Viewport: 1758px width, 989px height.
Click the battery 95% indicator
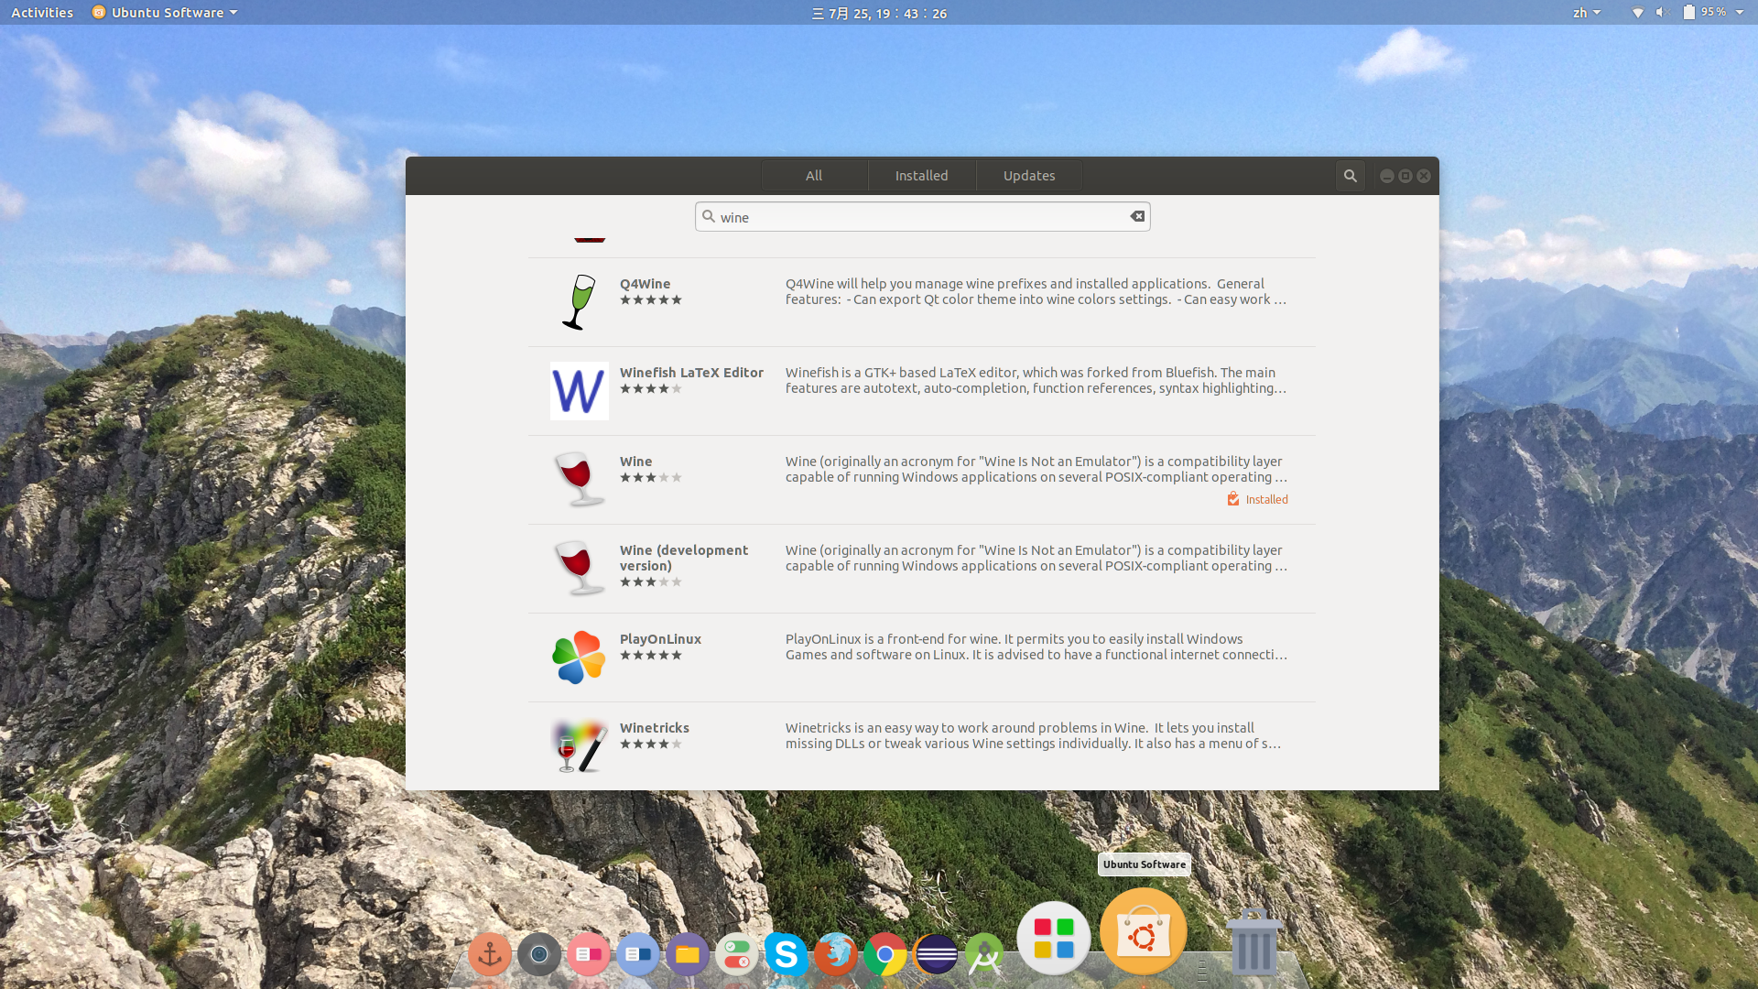click(x=1704, y=13)
